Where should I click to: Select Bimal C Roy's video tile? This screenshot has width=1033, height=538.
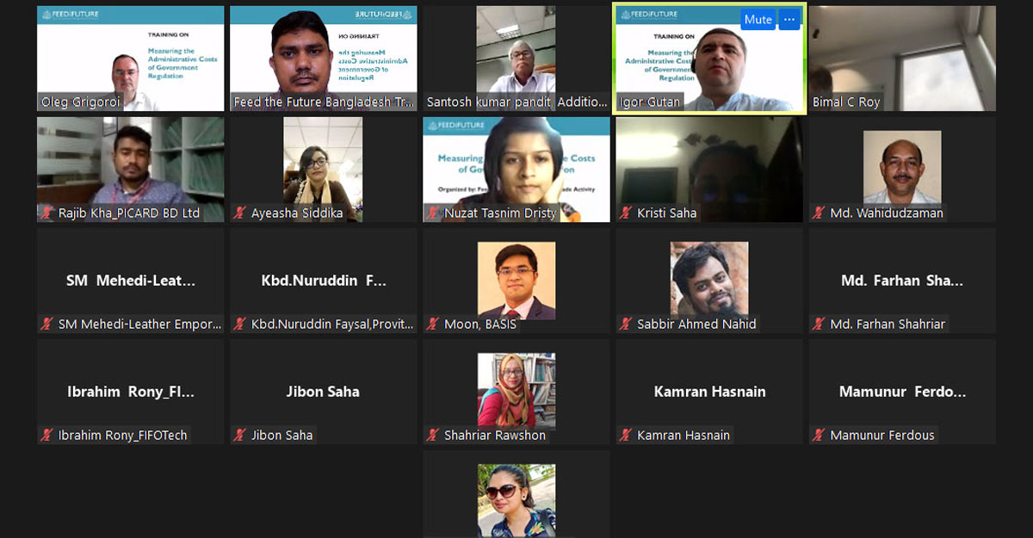click(x=902, y=59)
